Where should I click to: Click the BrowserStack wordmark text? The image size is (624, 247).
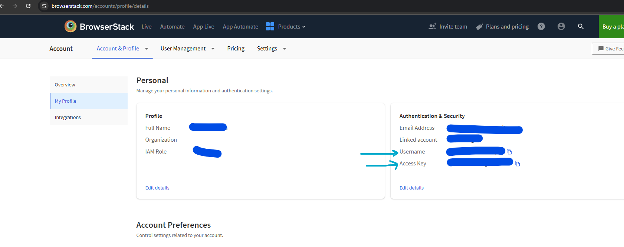point(107,27)
